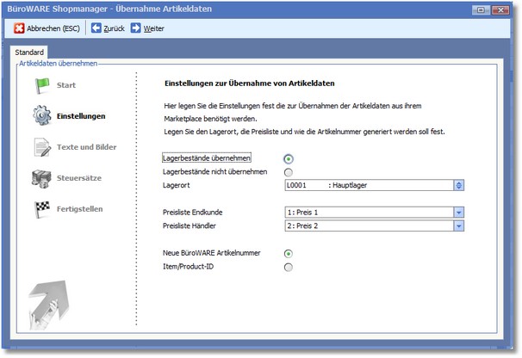Go to the Texte und Bilder step
522x358 pixels.
[x=86, y=147]
